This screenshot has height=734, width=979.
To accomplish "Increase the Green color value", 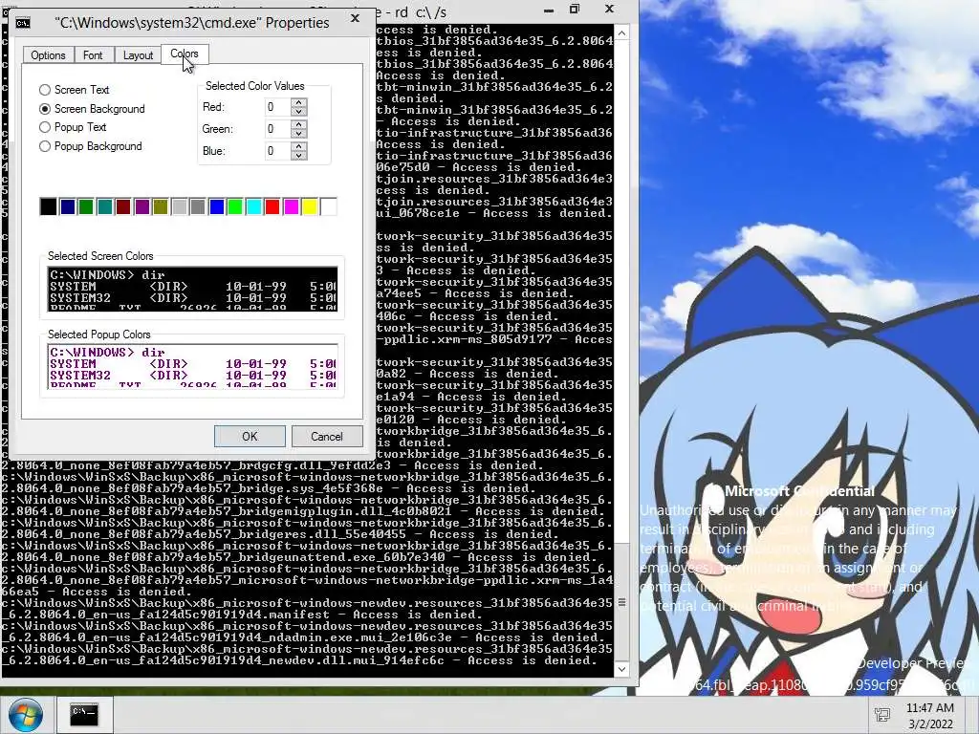I will pyautogui.click(x=299, y=124).
